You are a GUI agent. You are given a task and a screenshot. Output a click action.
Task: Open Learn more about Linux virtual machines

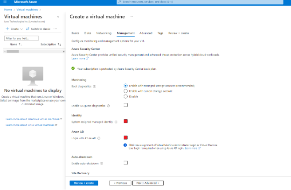click(x=31, y=125)
